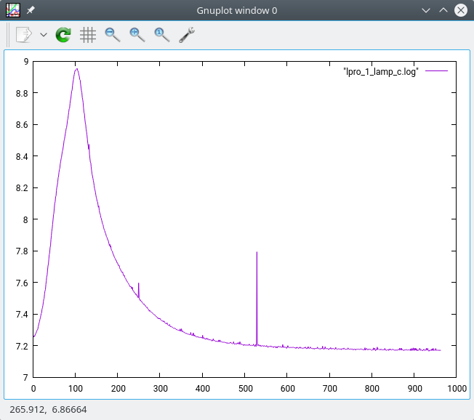Click the tall spike near x=530
Screen dimensions: 474x420
(x=257, y=299)
